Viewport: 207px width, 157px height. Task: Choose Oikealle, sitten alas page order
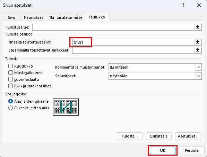coord(10,108)
